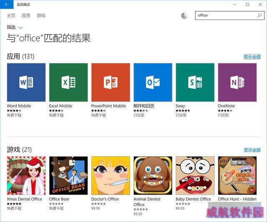Open Animal Dentist Office game thumbnail
The image size is (267, 222).
153,176
